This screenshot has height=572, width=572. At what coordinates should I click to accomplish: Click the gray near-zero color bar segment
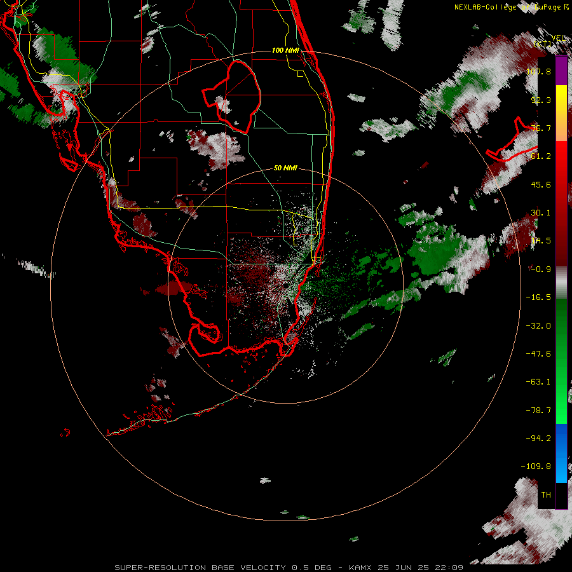[x=561, y=283]
